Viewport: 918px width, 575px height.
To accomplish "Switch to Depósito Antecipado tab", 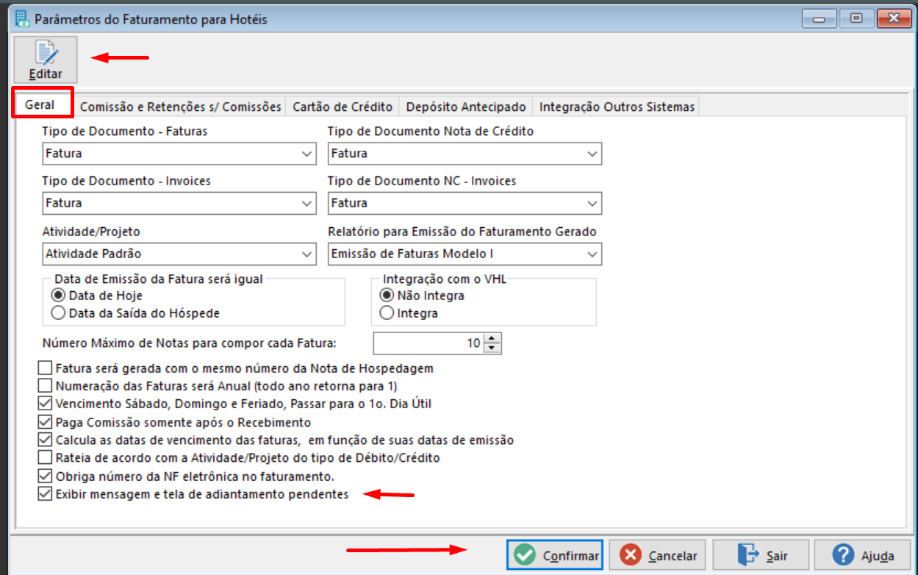I will 466,107.
